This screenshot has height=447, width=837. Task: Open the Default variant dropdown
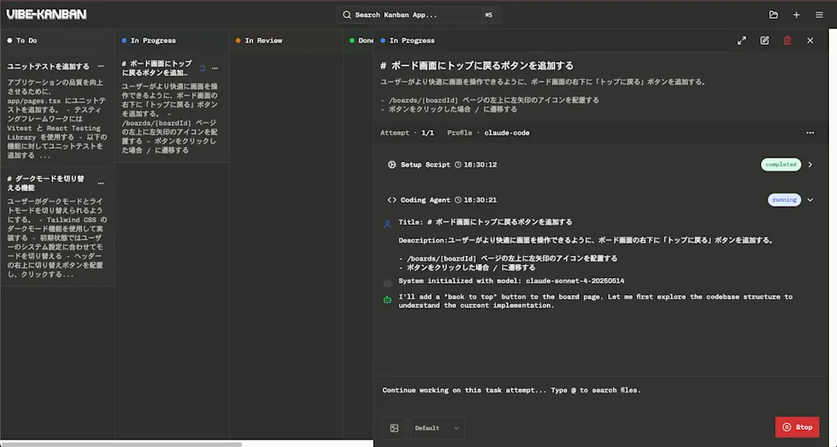436,428
